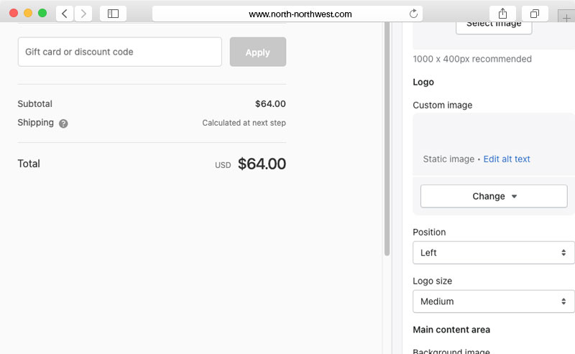
Task: Click the Shipping help question mark icon
Action: click(63, 124)
